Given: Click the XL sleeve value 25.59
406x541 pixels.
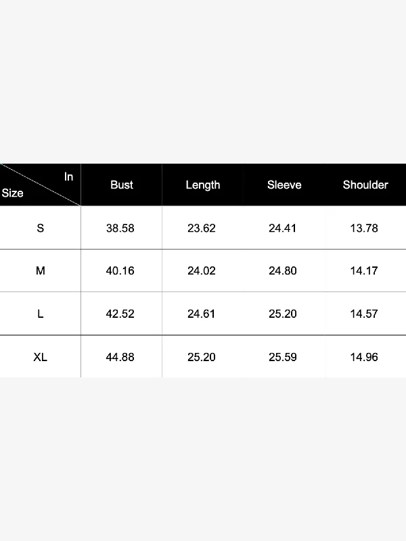Looking at the screenshot, I should pos(283,357).
